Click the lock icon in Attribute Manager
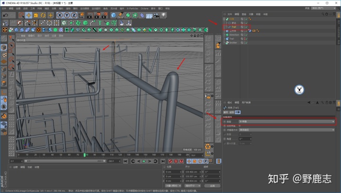341x193 pixels. point(327,102)
